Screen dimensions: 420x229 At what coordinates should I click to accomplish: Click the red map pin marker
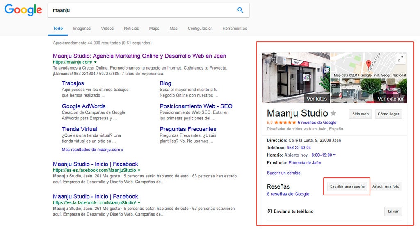tap(369, 64)
